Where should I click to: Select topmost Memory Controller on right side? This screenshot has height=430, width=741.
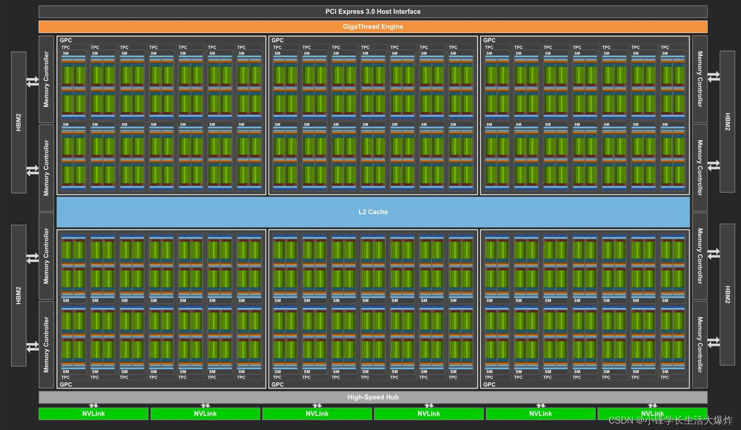pyautogui.click(x=700, y=79)
